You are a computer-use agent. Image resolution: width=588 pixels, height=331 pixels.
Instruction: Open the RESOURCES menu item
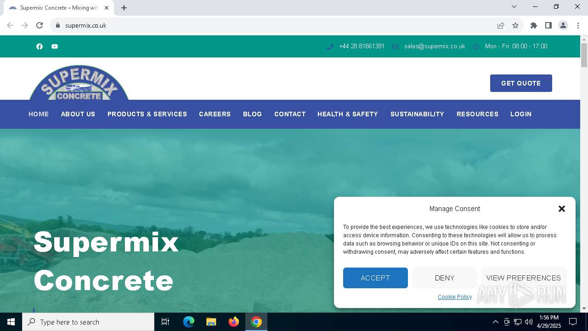click(x=477, y=114)
